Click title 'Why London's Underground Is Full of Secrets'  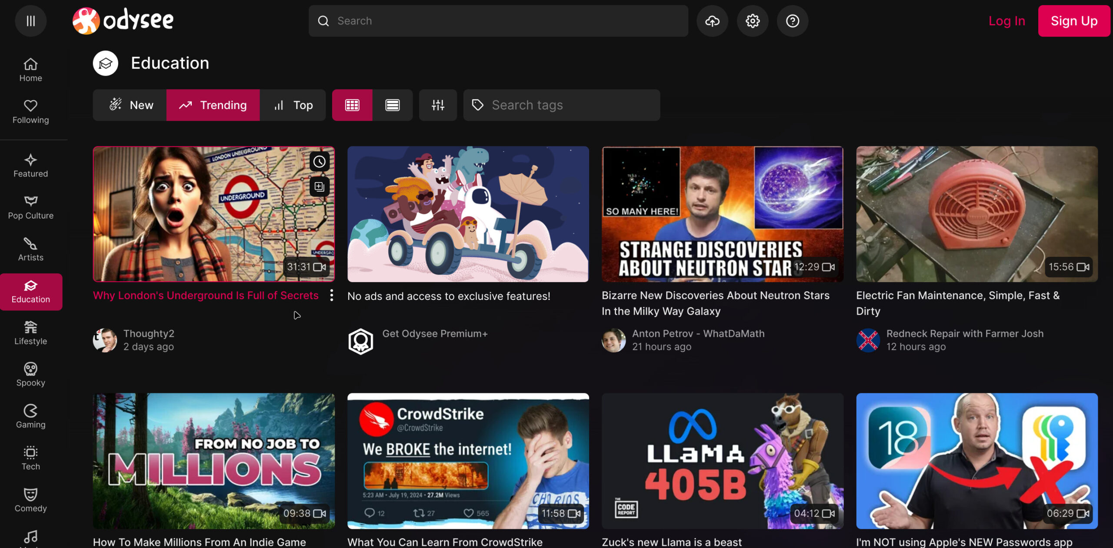206,296
